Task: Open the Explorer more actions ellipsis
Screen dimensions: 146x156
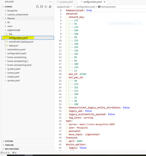Action: [x=50, y=2]
